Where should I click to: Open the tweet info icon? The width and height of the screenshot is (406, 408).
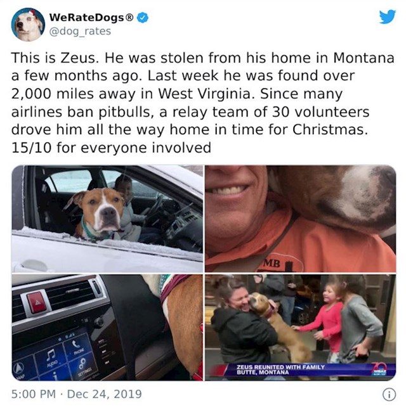tap(389, 395)
